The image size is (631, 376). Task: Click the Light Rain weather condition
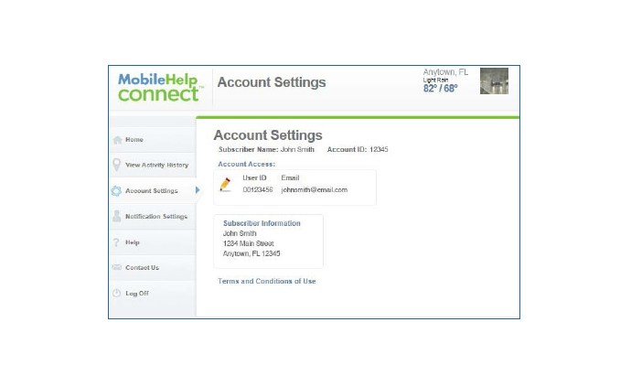(x=435, y=80)
